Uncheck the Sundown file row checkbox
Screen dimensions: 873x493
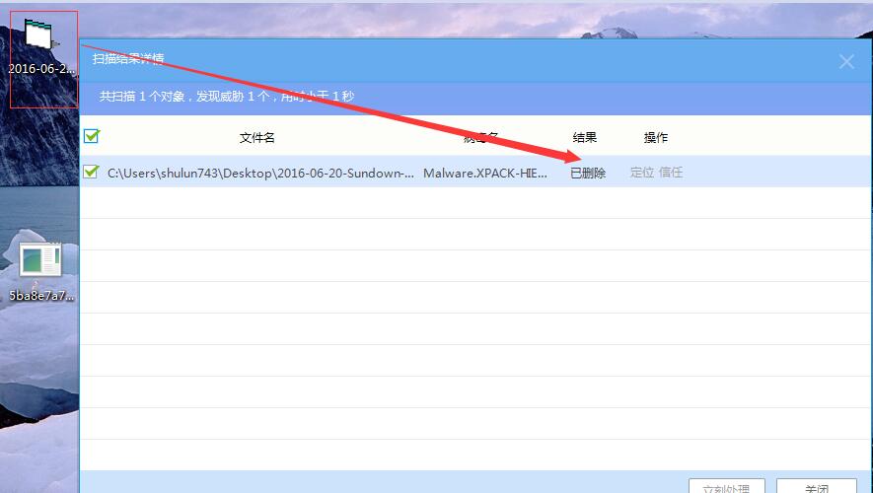pyautogui.click(x=91, y=172)
